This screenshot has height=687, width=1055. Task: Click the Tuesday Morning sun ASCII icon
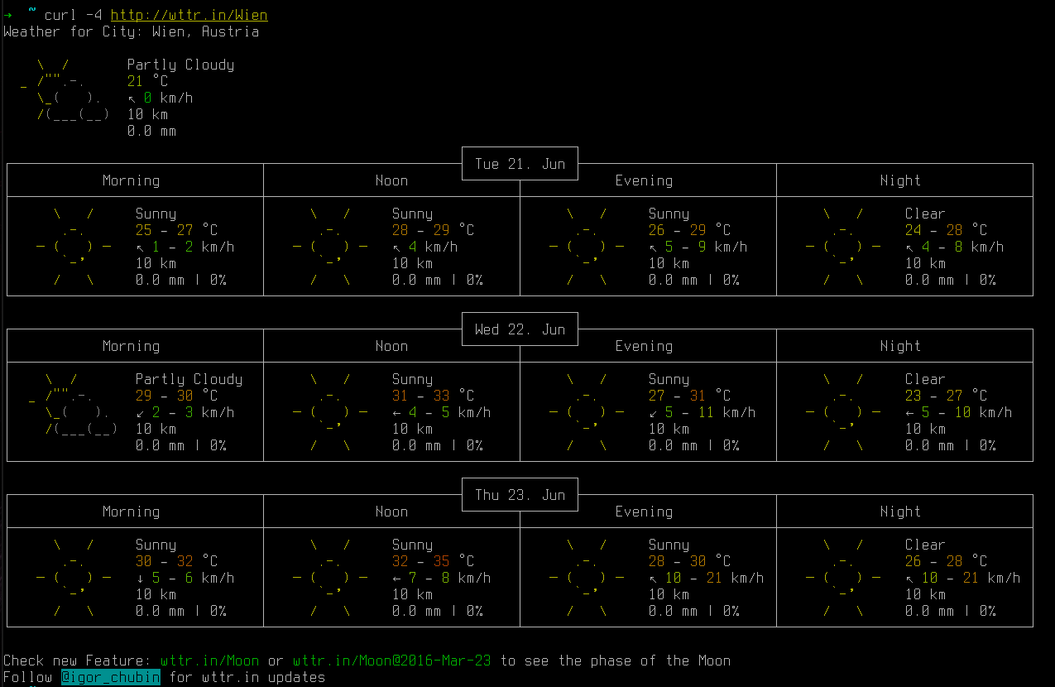coord(74,247)
